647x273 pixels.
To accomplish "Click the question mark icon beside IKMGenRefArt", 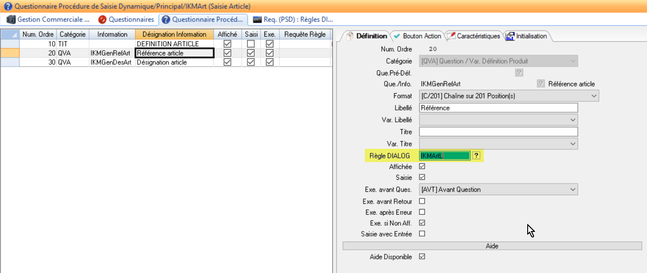I will [x=541, y=84].
